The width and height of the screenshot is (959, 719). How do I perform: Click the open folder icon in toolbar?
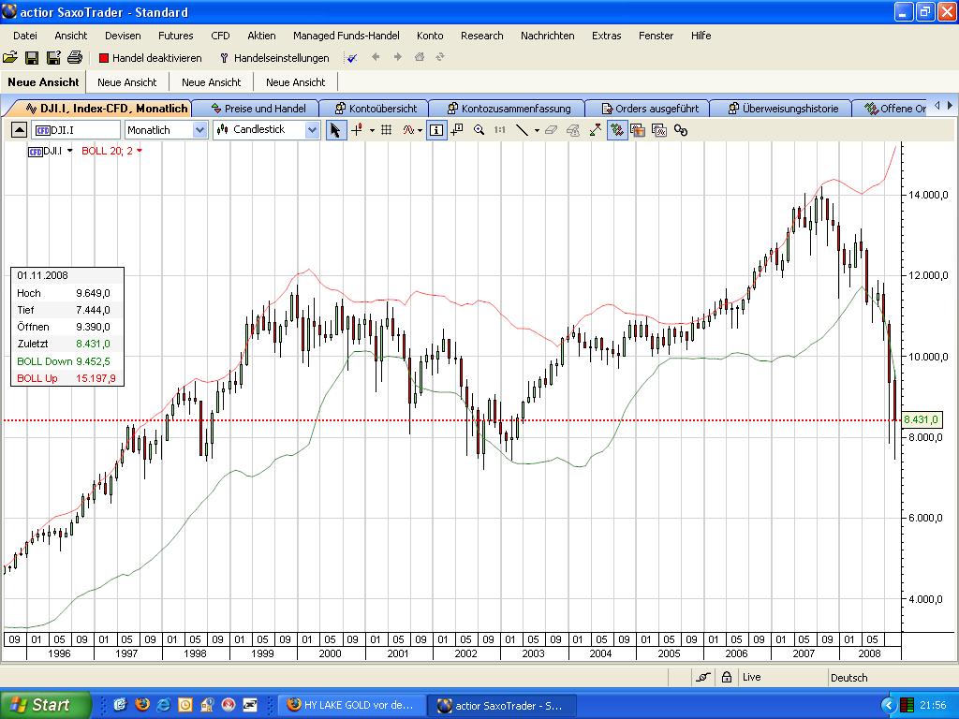pyautogui.click(x=9, y=57)
